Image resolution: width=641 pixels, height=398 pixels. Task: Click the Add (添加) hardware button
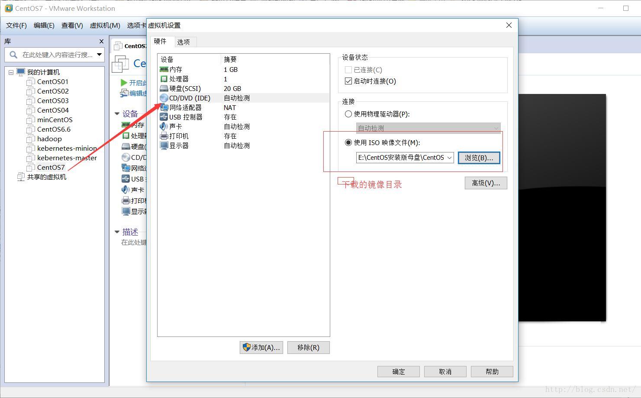[261, 347]
